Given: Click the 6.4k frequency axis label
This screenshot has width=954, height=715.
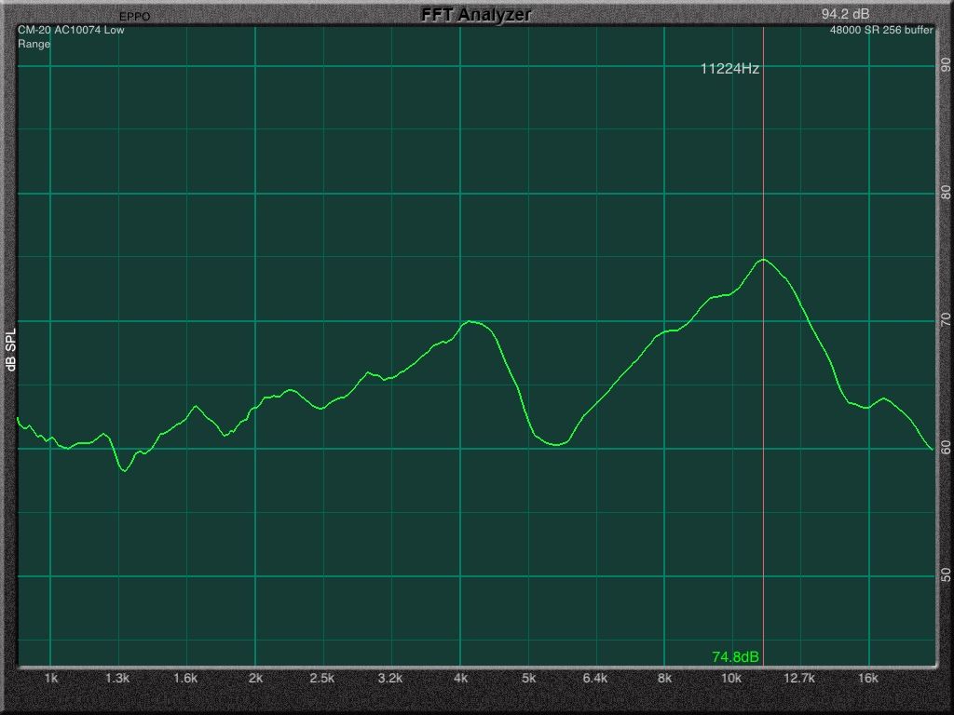Looking at the screenshot, I should (595, 678).
